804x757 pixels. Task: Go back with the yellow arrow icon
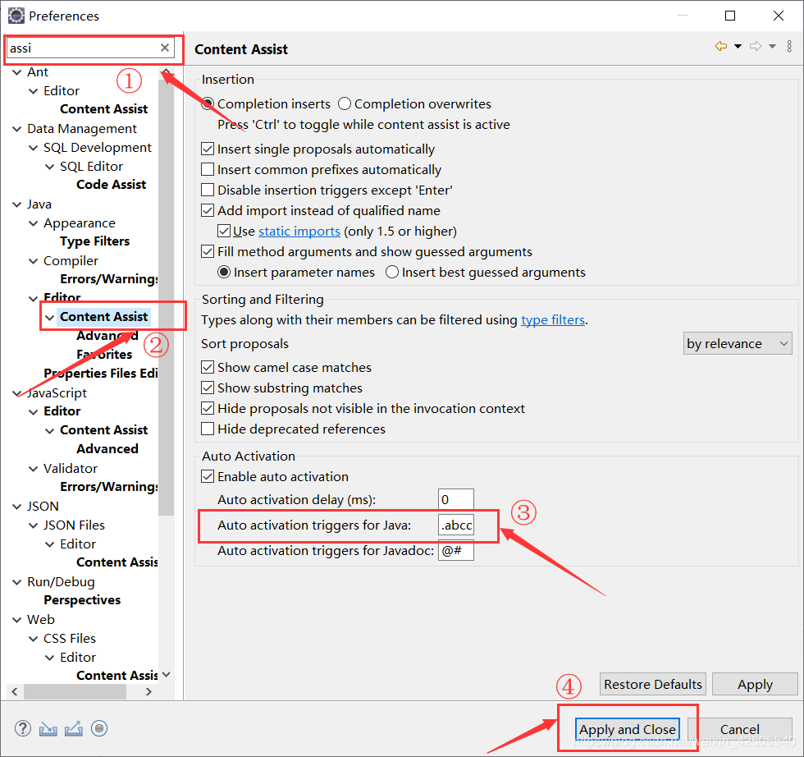[x=721, y=46]
